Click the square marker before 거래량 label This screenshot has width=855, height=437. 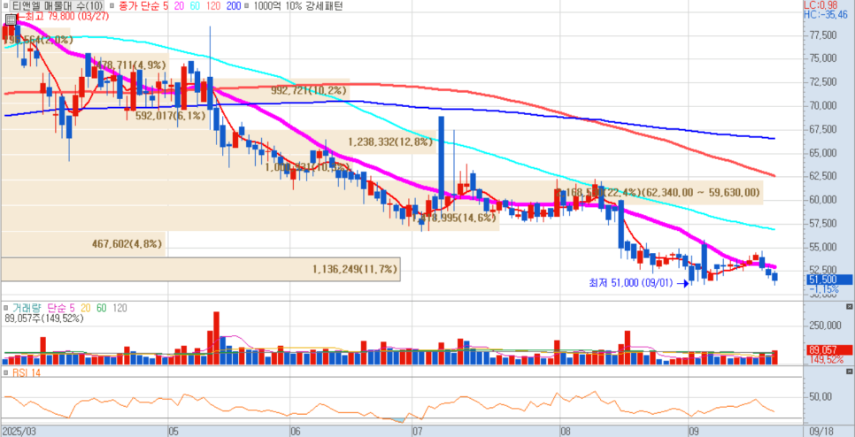pyautogui.click(x=4, y=309)
